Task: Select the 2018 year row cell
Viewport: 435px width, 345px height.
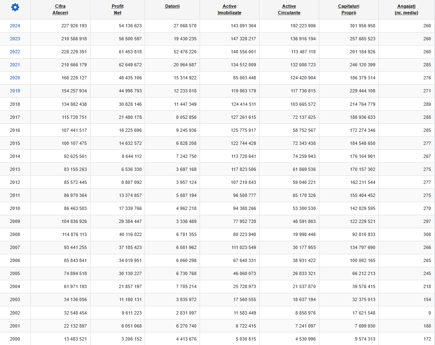Action: [15, 104]
